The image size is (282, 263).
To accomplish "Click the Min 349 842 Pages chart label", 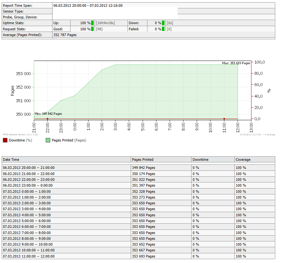I will 48,114.
